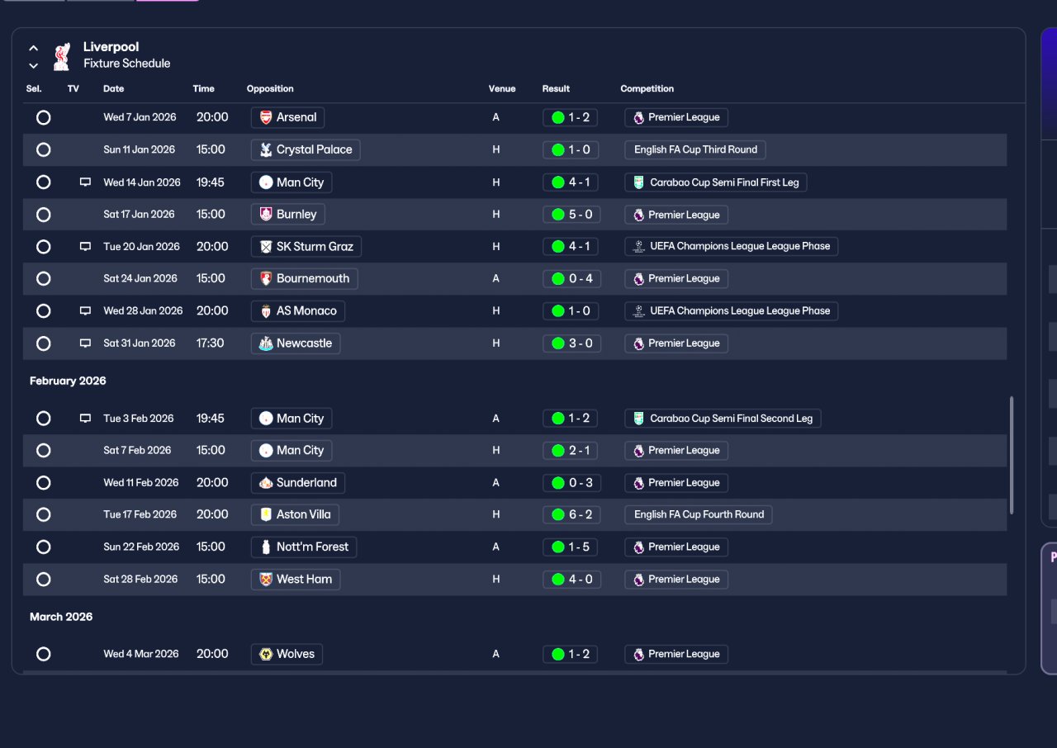Click the TV icon for the Man City Carabao first leg
Viewport: 1057px width, 748px height.
(85, 182)
